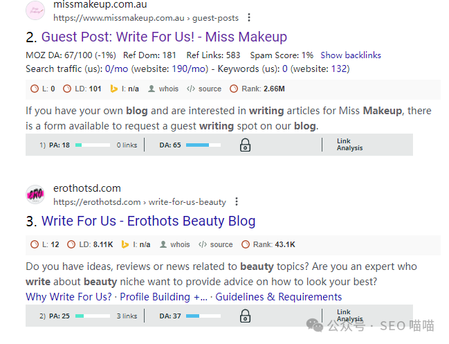Open Guidelines & Requirements sitelink
The width and height of the screenshot is (449, 344).
click(279, 297)
